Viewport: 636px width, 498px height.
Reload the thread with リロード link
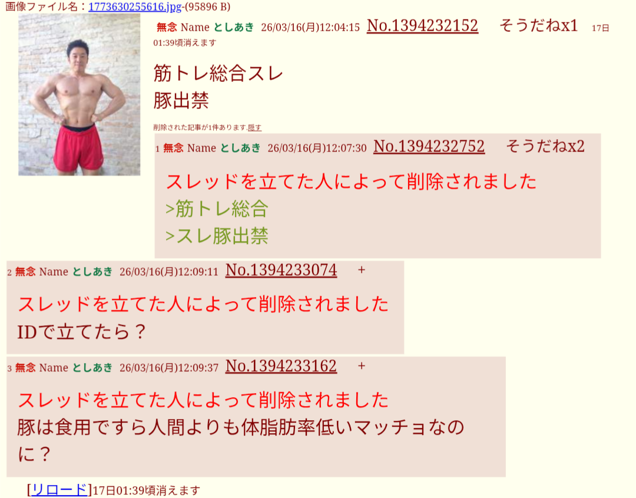59,490
